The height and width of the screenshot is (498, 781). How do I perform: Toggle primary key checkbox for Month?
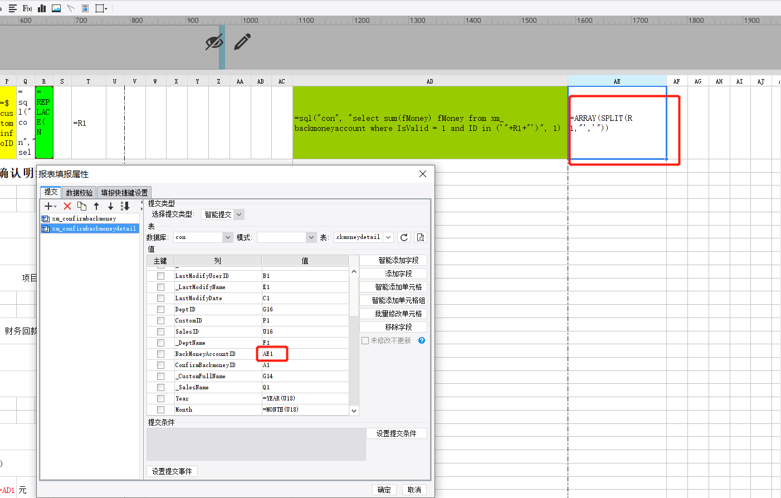[x=160, y=409]
